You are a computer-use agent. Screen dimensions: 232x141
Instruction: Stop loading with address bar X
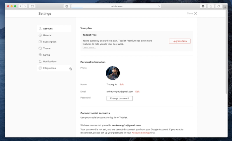tap(159, 6)
